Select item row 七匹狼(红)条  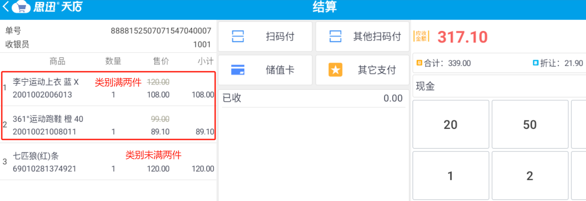(x=109, y=162)
